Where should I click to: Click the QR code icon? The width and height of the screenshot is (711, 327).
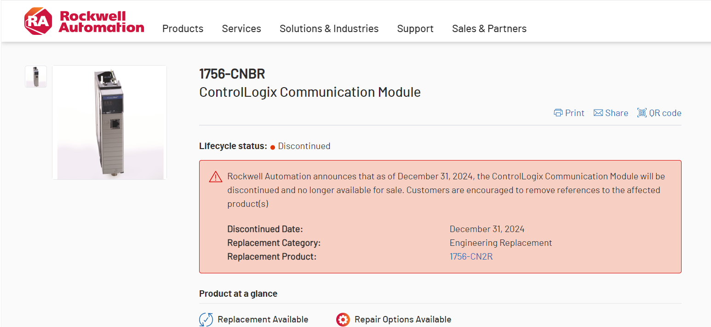(x=642, y=113)
